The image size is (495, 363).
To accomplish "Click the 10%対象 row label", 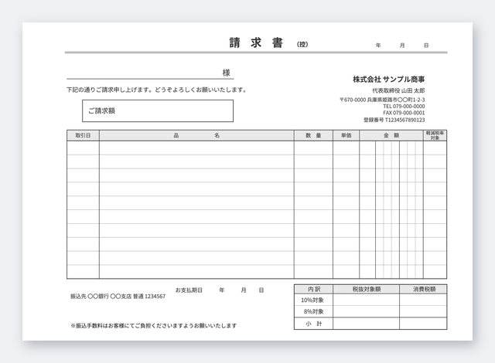I will 312,300.
